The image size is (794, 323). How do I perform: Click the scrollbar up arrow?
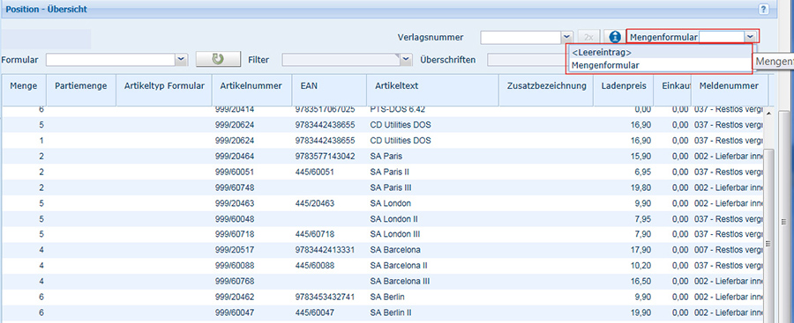point(769,114)
